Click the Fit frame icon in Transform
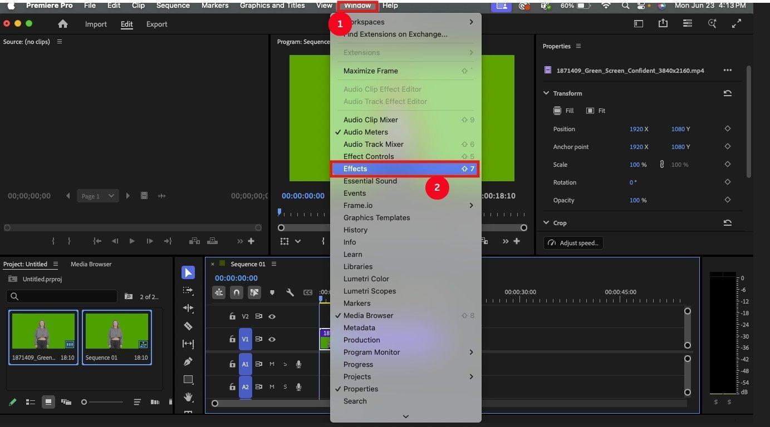The image size is (770, 427). pyautogui.click(x=590, y=111)
